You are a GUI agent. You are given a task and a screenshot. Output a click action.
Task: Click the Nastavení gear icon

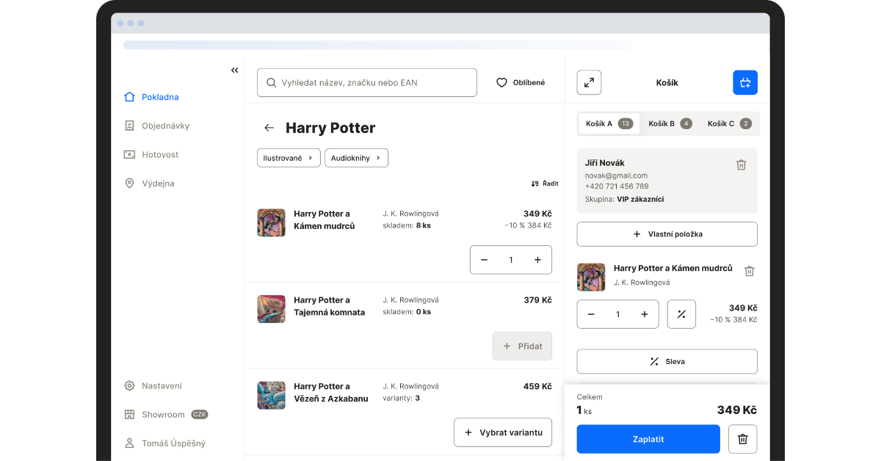coord(130,385)
